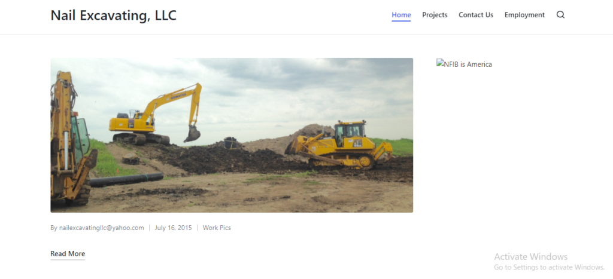The height and width of the screenshot is (279, 613).
Task: Click the July 16, 2015 post date
Action: [x=173, y=228]
